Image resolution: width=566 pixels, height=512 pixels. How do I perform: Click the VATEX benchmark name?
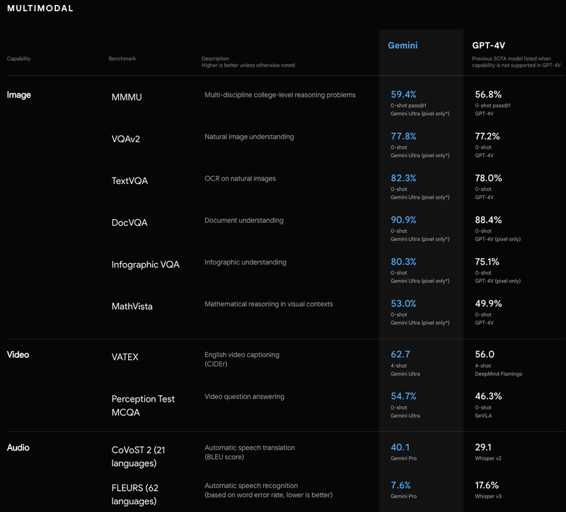pos(125,357)
